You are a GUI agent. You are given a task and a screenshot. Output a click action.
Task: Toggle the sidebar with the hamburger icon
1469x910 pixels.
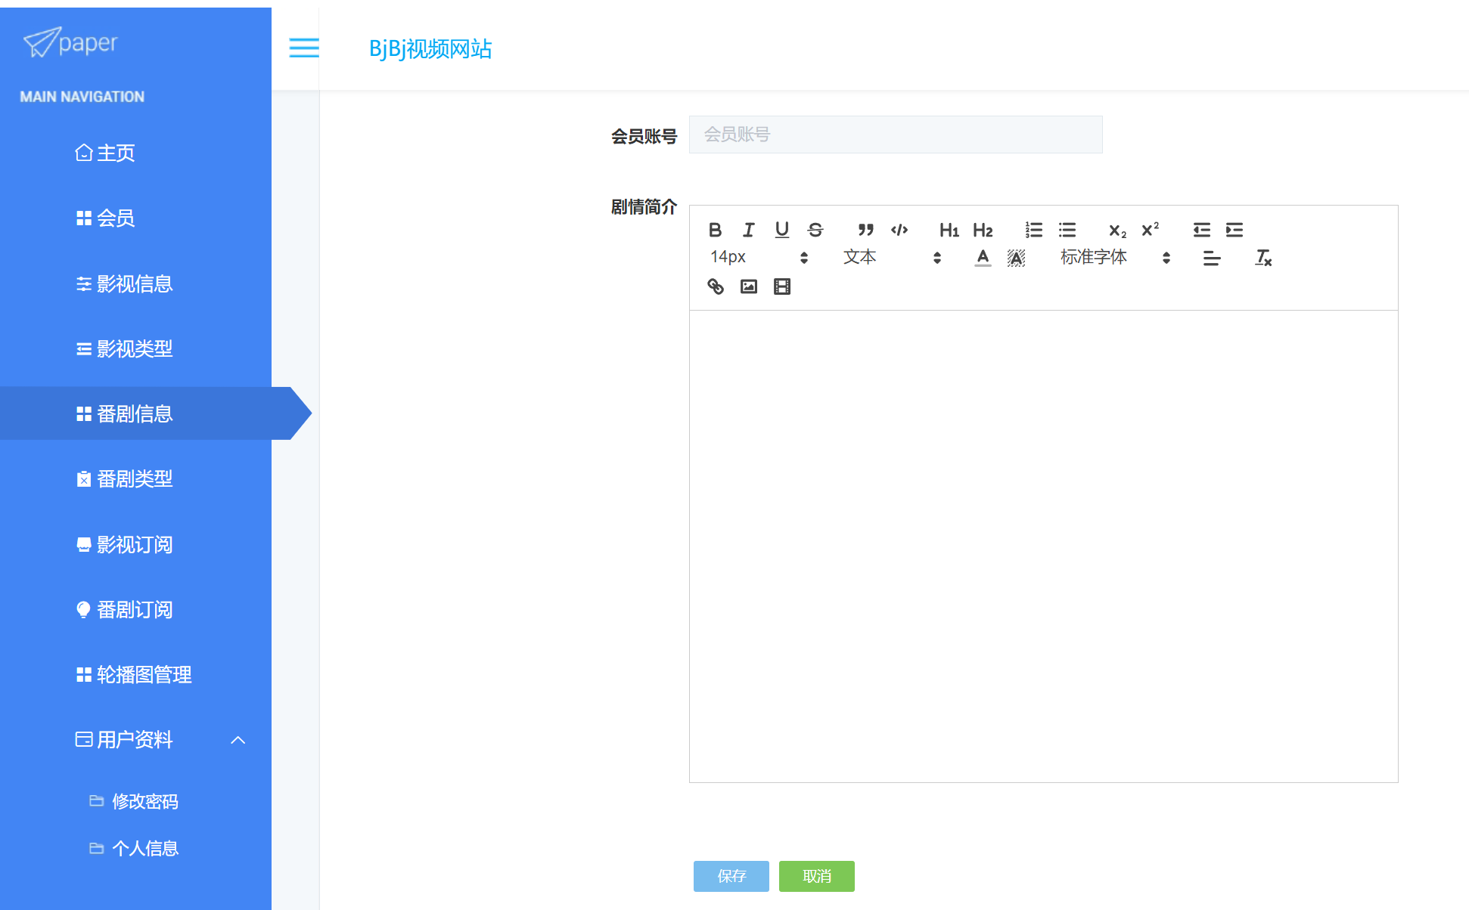(x=304, y=48)
